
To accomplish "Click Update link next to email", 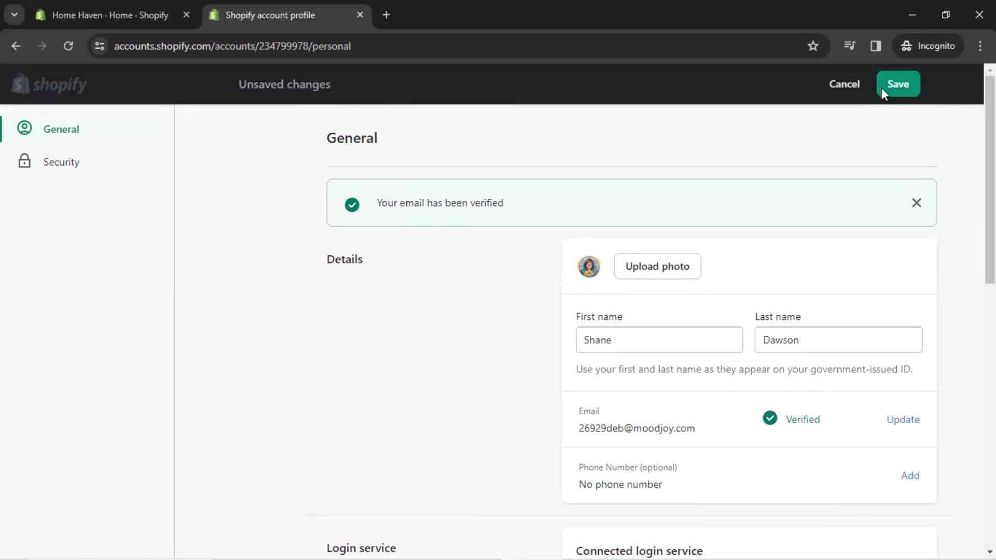I will [x=903, y=419].
